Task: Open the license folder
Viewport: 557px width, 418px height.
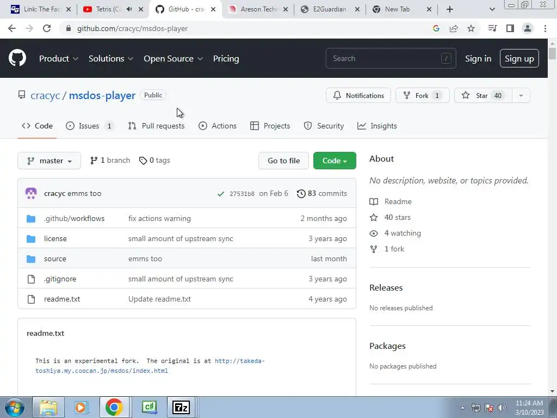Action: [x=55, y=238]
